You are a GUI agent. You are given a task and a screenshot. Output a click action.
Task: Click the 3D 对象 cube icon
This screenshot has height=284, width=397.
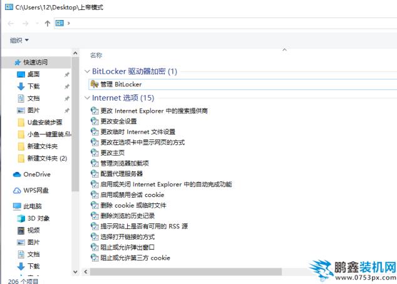click(x=21, y=218)
